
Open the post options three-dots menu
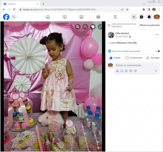coord(157,35)
